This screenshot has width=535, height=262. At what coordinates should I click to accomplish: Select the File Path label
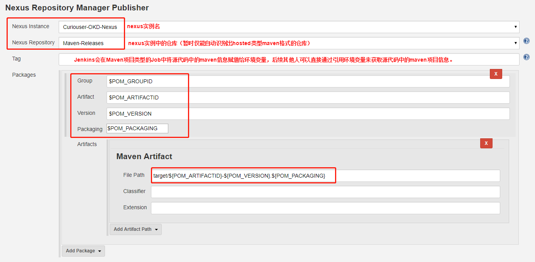pyautogui.click(x=134, y=175)
